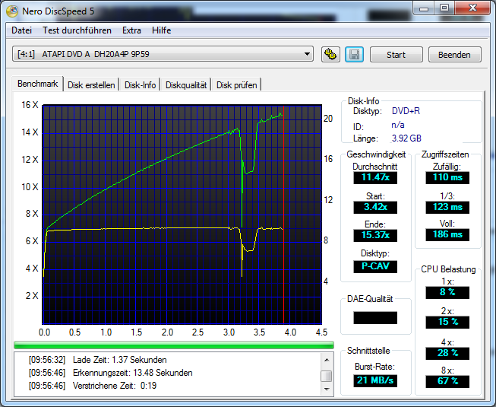The height and width of the screenshot is (407, 496).
Task: Click the start speed value 3.42x
Action: pos(375,207)
